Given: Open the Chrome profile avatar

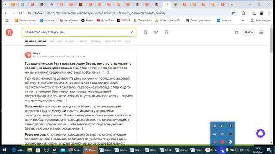Looking at the screenshot, I should tap(261, 13).
